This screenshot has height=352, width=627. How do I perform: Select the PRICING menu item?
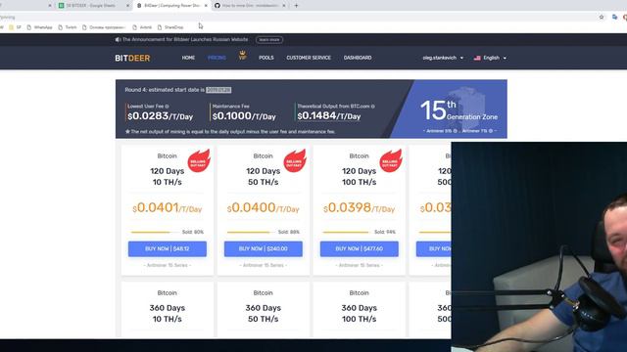point(217,58)
